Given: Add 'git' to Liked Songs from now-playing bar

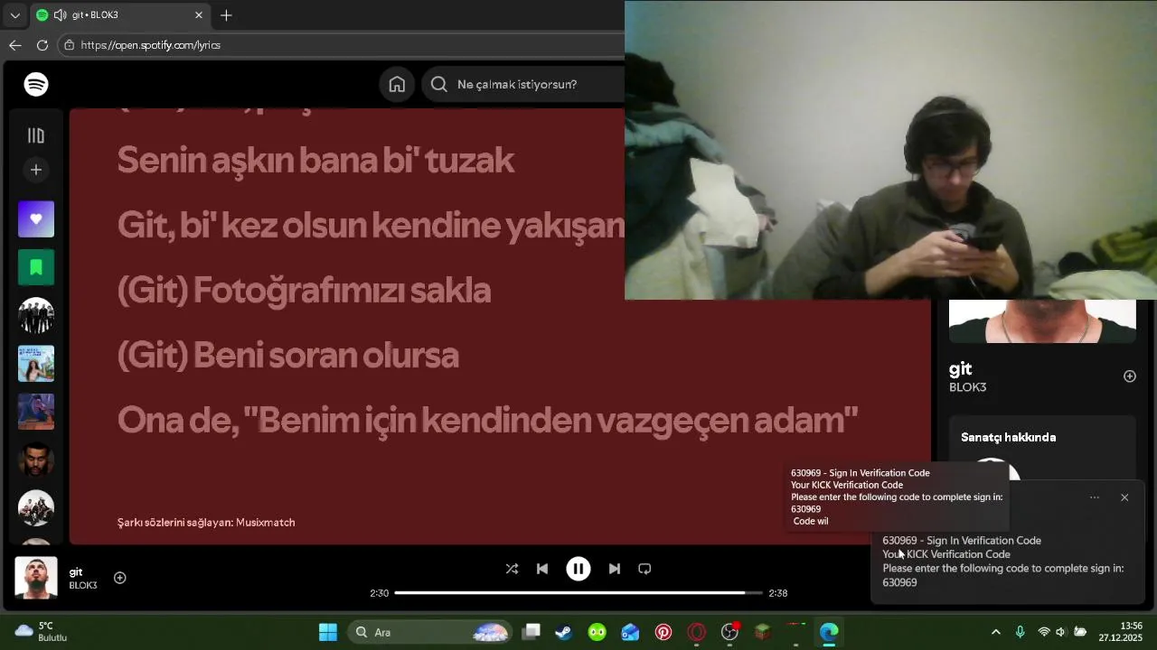Looking at the screenshot, I should click(119, 578).
